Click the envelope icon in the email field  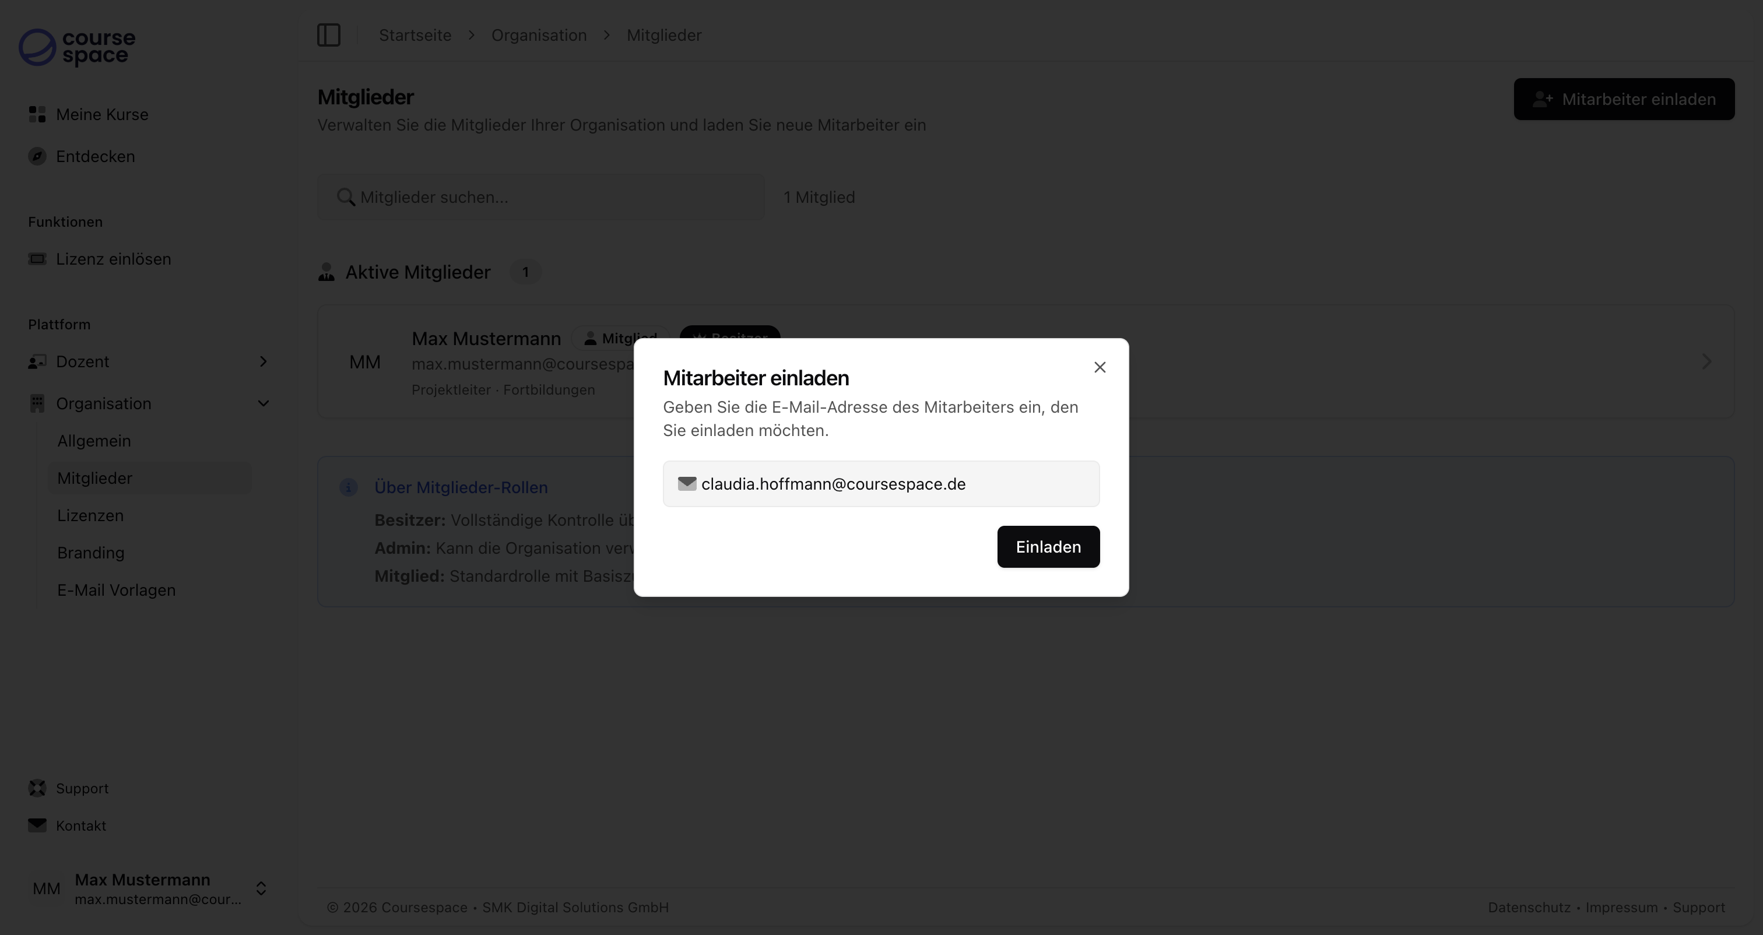pyautogui.click(x=686, y=484)
